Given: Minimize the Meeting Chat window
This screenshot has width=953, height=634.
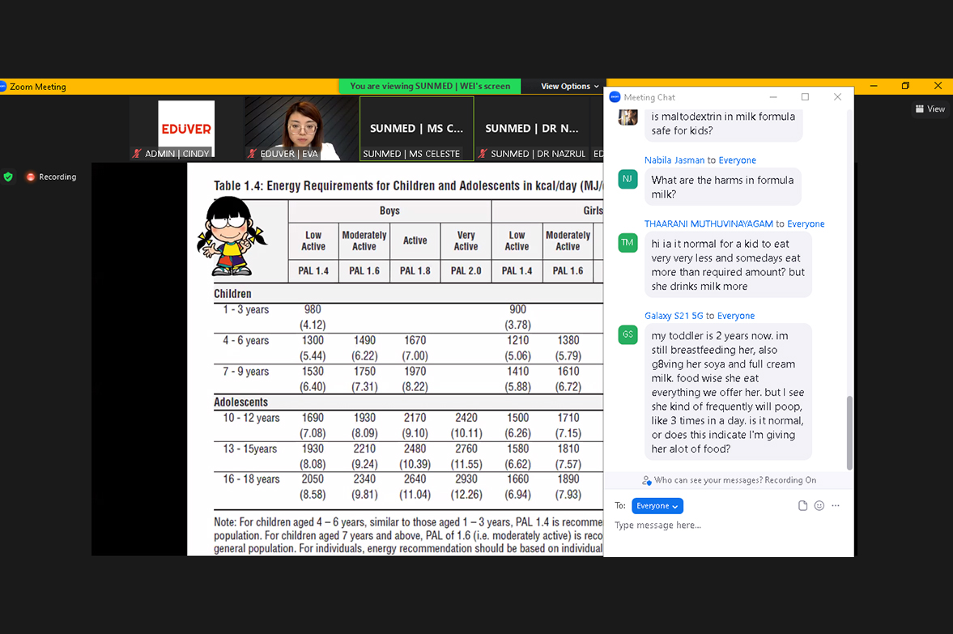Looking at the screenshot, I should click(773, 97).
